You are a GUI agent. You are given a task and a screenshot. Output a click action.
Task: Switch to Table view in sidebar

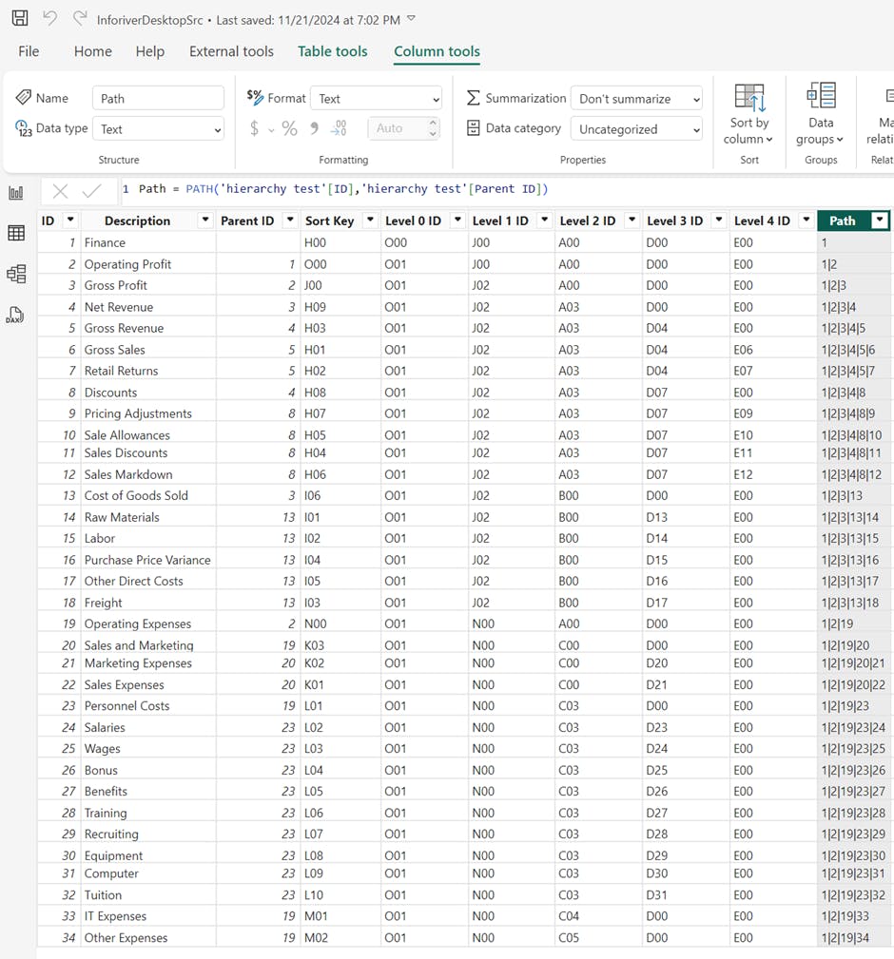click(x=16, y=233)
